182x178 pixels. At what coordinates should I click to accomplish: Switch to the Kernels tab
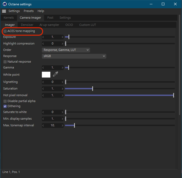[x=9, y=18]
